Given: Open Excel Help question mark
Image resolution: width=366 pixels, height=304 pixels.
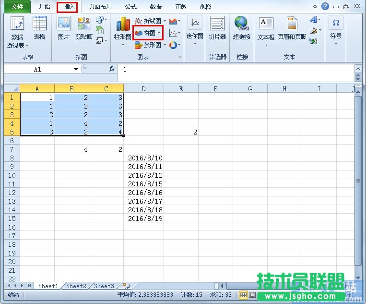Looking at the screenshot, I should 325,6.
